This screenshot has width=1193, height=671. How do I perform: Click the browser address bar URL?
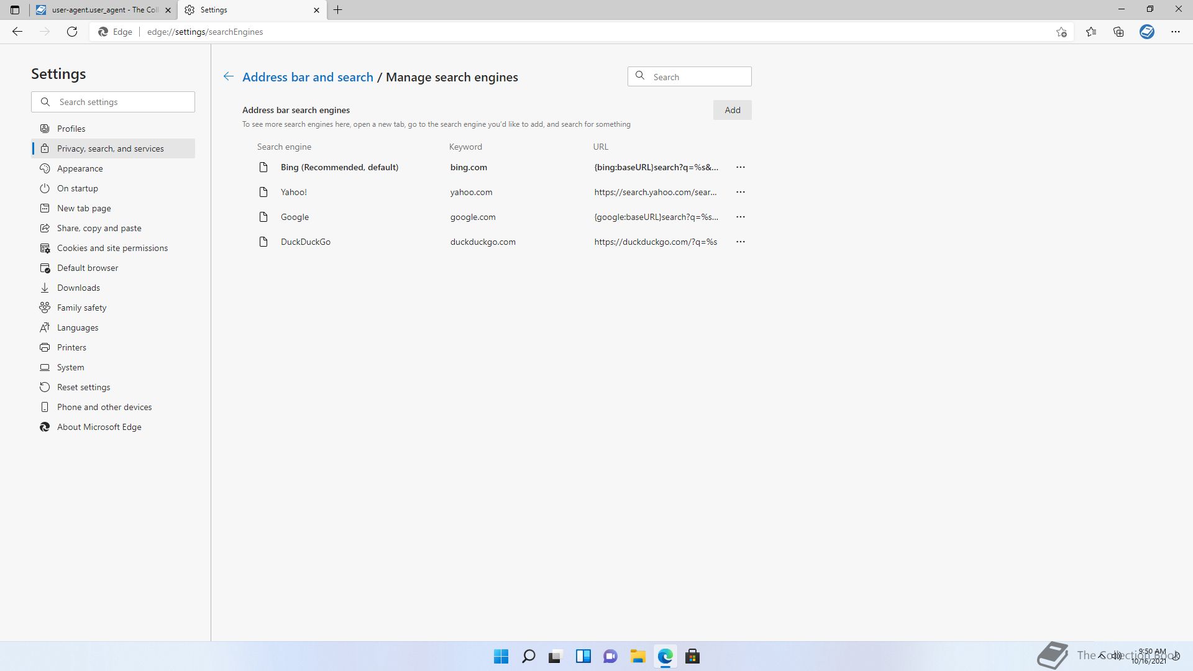[x=205, y=32]
